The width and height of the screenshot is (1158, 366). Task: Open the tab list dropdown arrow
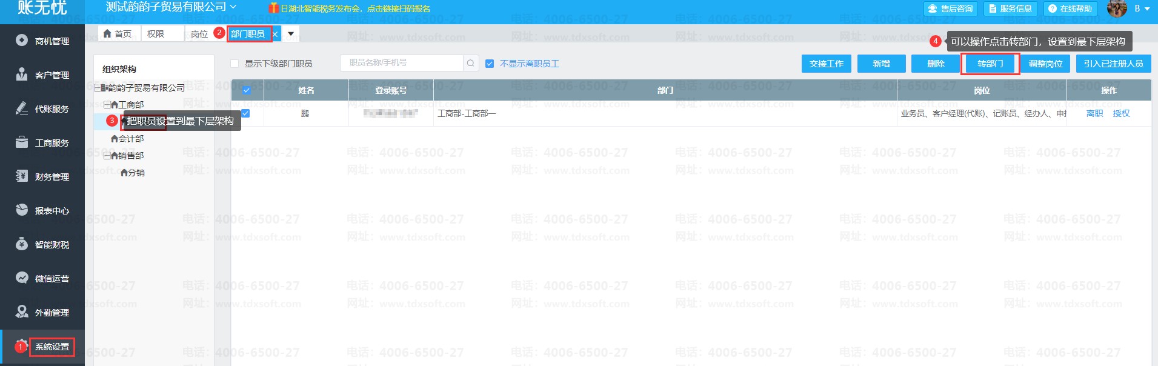point(291,34)
